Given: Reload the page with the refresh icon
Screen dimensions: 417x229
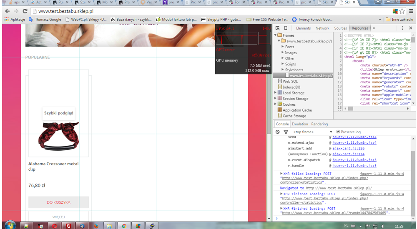Looking at the screenshot, I should (x=25, y=11).
